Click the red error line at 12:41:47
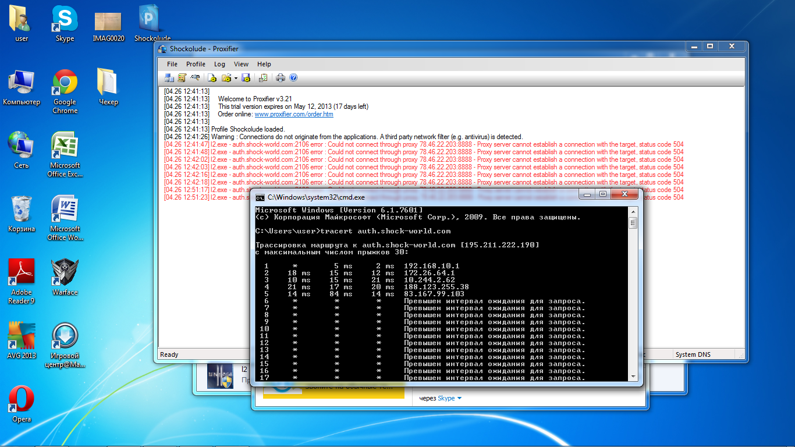The height and width of the screenshot is (447, 795). 424,144
